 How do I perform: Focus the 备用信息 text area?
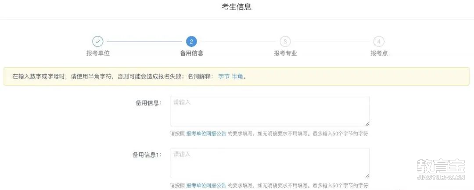pyautogui.click(x=269, y=111)
